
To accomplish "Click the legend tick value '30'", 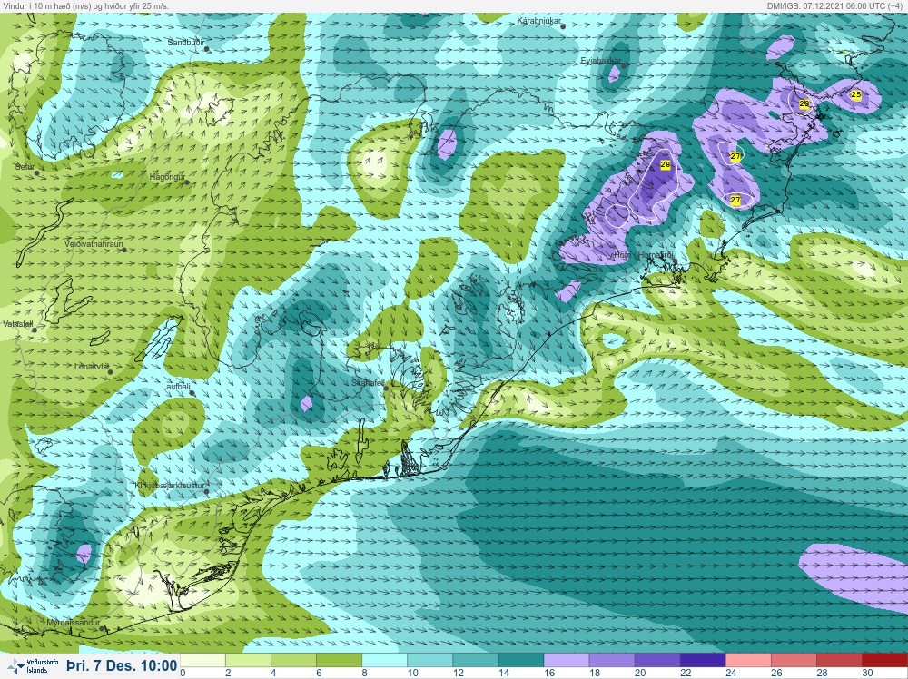I will [x=867, y=673].
